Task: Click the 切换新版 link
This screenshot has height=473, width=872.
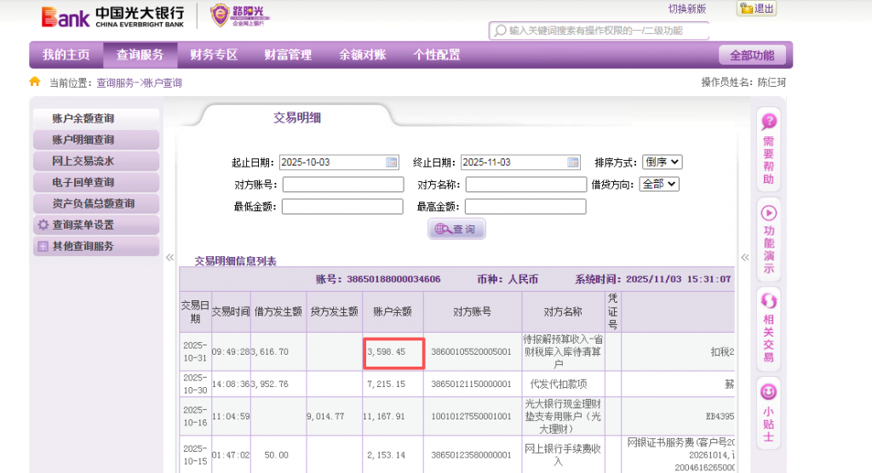Action: pyautogui.click(x=687, y=9)
